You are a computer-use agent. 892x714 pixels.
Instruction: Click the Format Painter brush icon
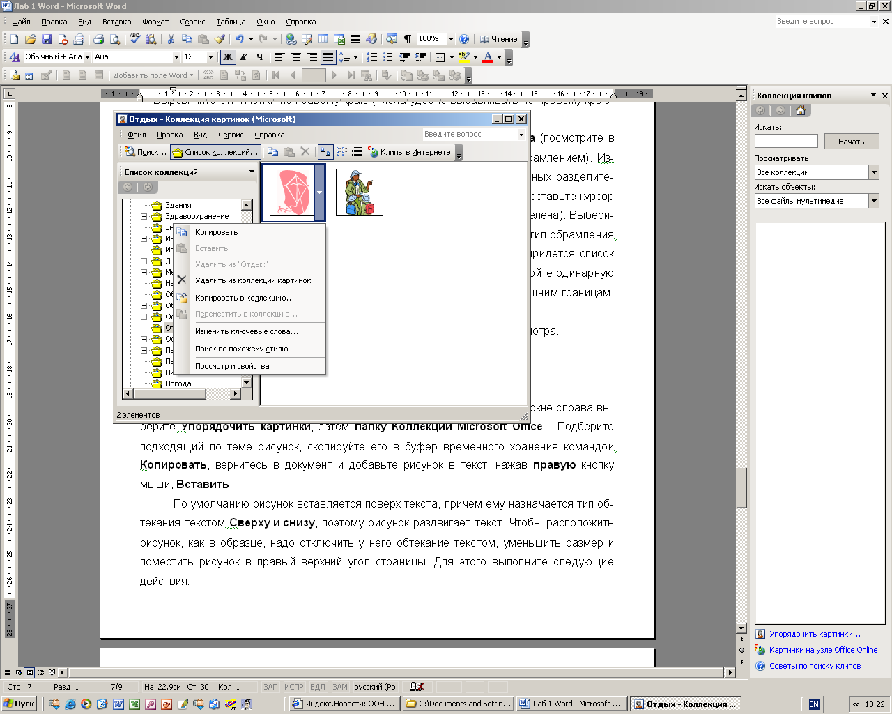coord(220,39)
